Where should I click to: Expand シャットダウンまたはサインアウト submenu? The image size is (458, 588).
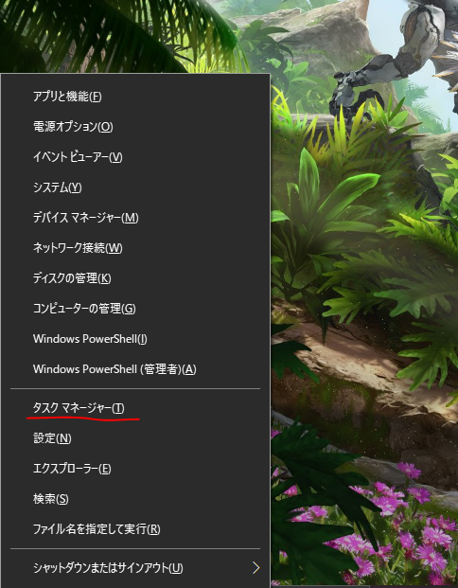tap(135, 568)
